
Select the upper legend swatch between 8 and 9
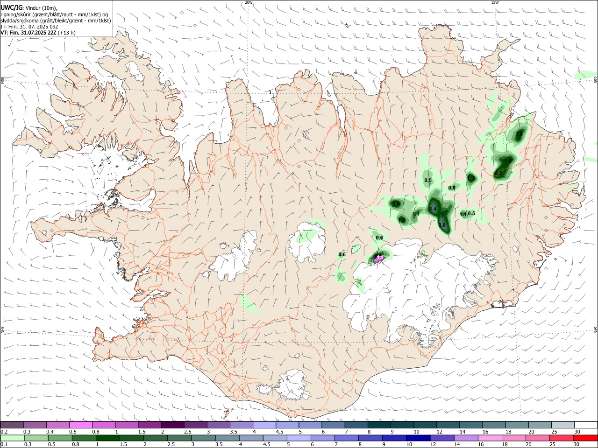click(x=379, y=425)
